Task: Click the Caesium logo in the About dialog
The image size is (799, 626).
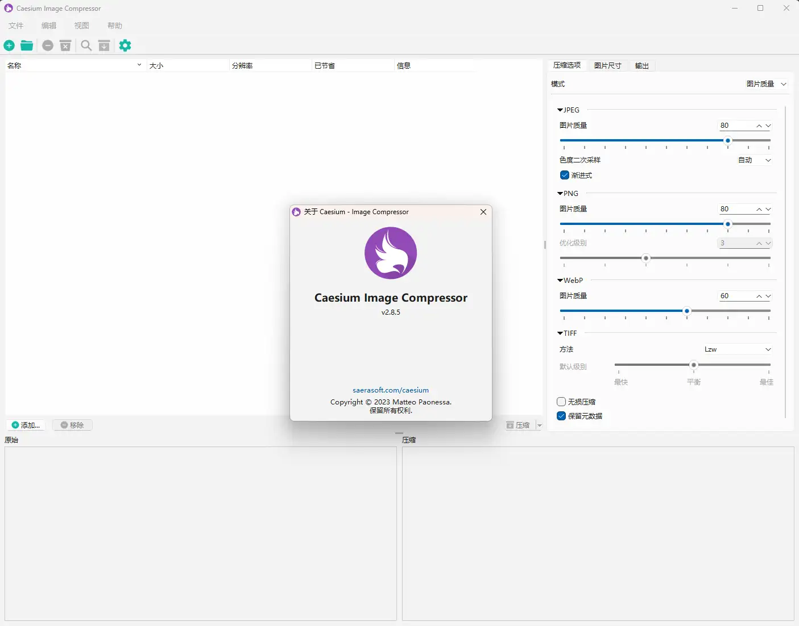Action: coord(391,253)
